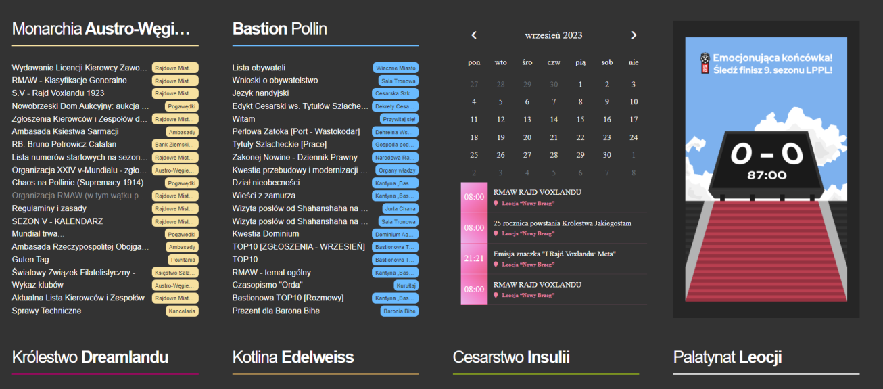Open Wnioski o obywatelstwo thread
The height and width of the screenshot is (389, 883).
pyautogui.click(x=275, y=81)
